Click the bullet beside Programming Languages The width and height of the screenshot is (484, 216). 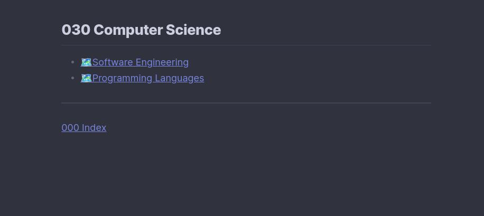[72, 78]
